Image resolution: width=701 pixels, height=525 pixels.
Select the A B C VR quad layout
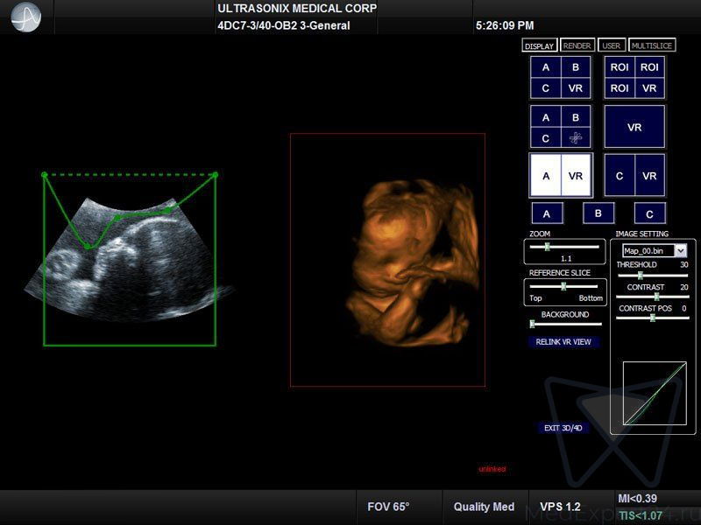561,78
